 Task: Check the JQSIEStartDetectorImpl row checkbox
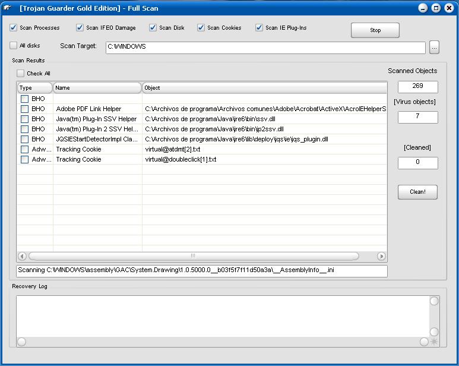(24, 139)
